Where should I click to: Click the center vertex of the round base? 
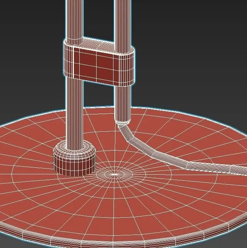pos(114,174)
